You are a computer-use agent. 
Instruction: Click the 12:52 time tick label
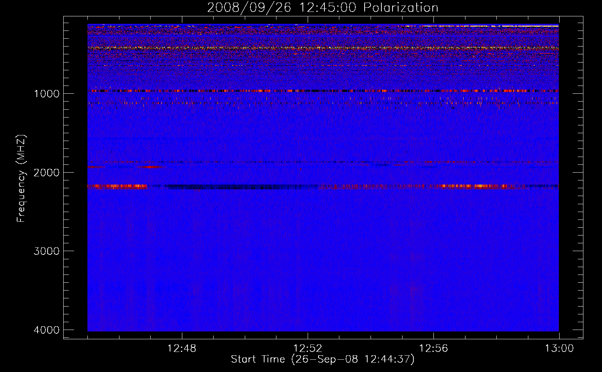tap(308, 349)
